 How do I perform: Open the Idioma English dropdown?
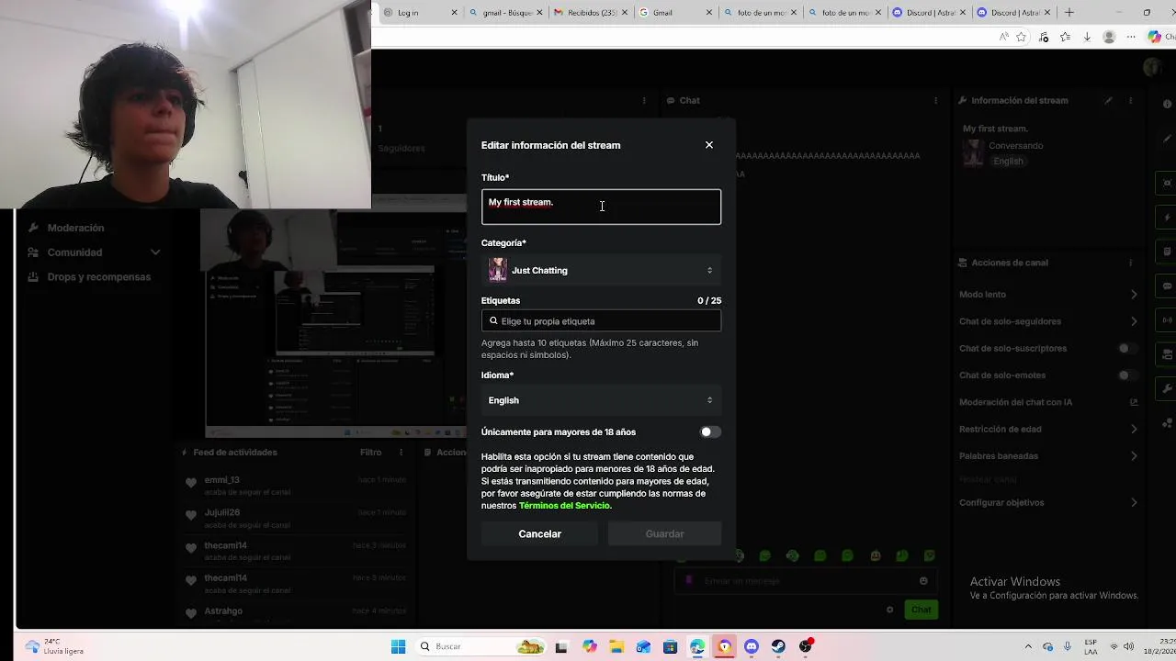coord(601,400)
